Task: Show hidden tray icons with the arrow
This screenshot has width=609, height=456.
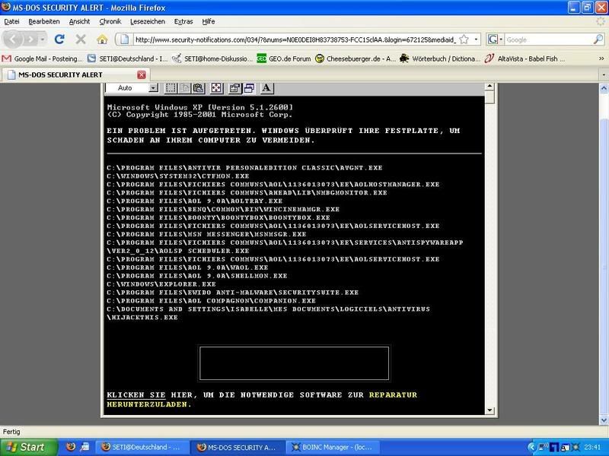Action: point(531,447)
